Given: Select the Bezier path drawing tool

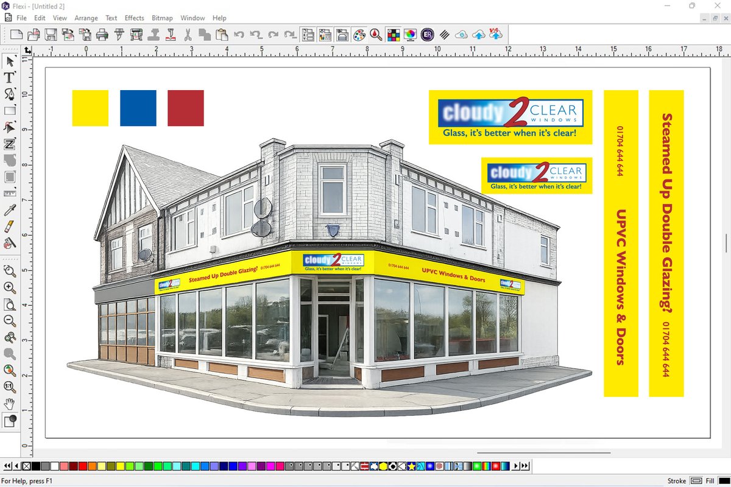Looking at the screenshot, I should click(x=10, y=94).
